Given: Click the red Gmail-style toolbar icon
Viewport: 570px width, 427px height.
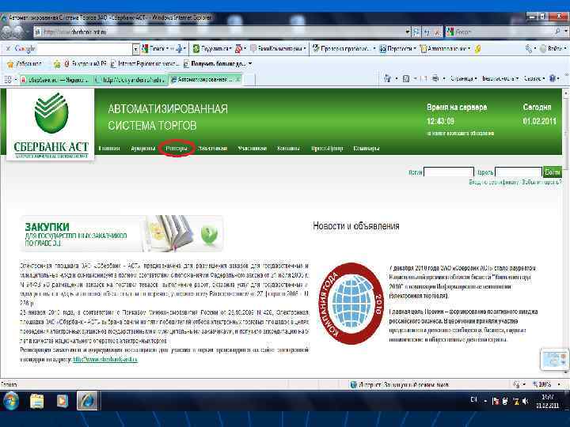Looking at the screenshot, I should click(x=239, y=48).
